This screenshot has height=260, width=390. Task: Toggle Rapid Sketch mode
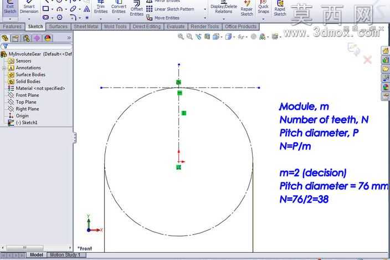(x=280, y=9)
